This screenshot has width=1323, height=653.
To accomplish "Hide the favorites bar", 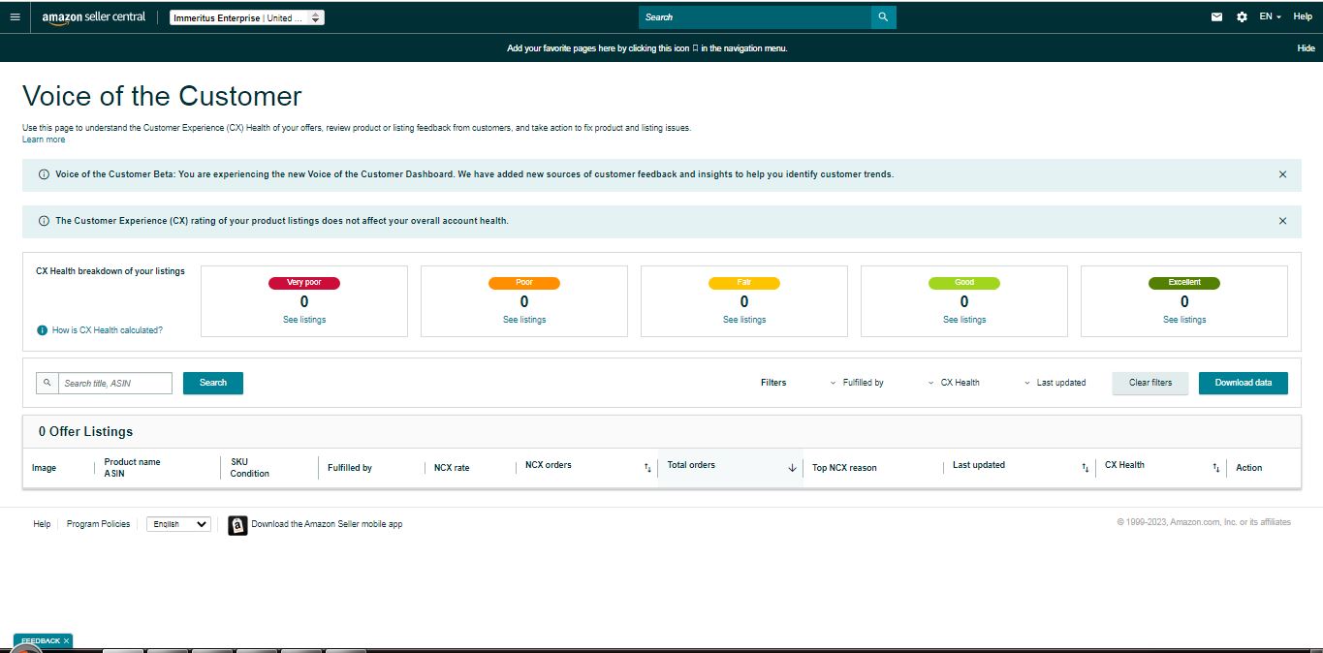I will (1306, 48).
